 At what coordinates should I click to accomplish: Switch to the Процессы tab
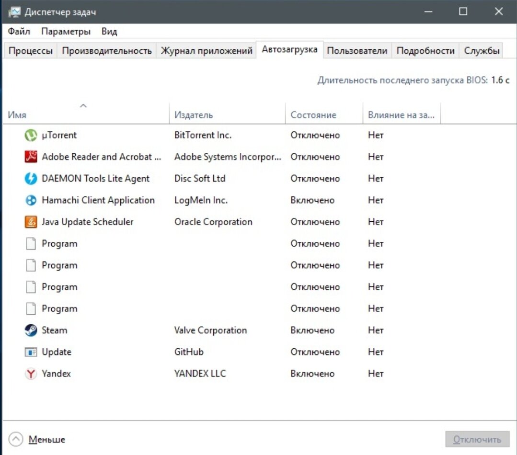pos(30,51)
